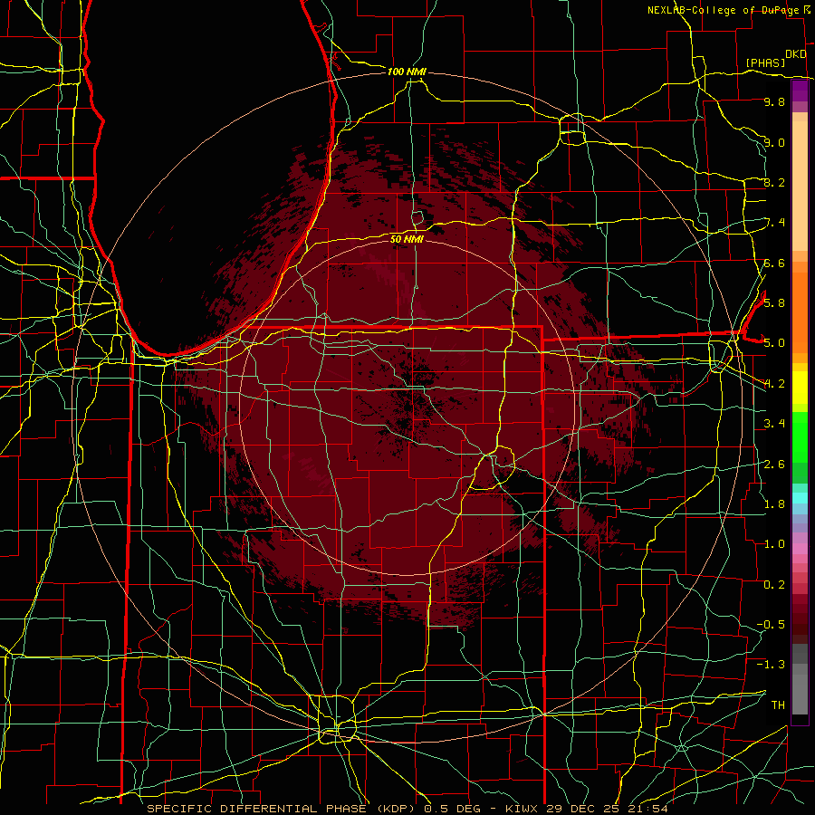Click the 2.6 scale value
Screen dimensions: 815x815
coord(774,465)
